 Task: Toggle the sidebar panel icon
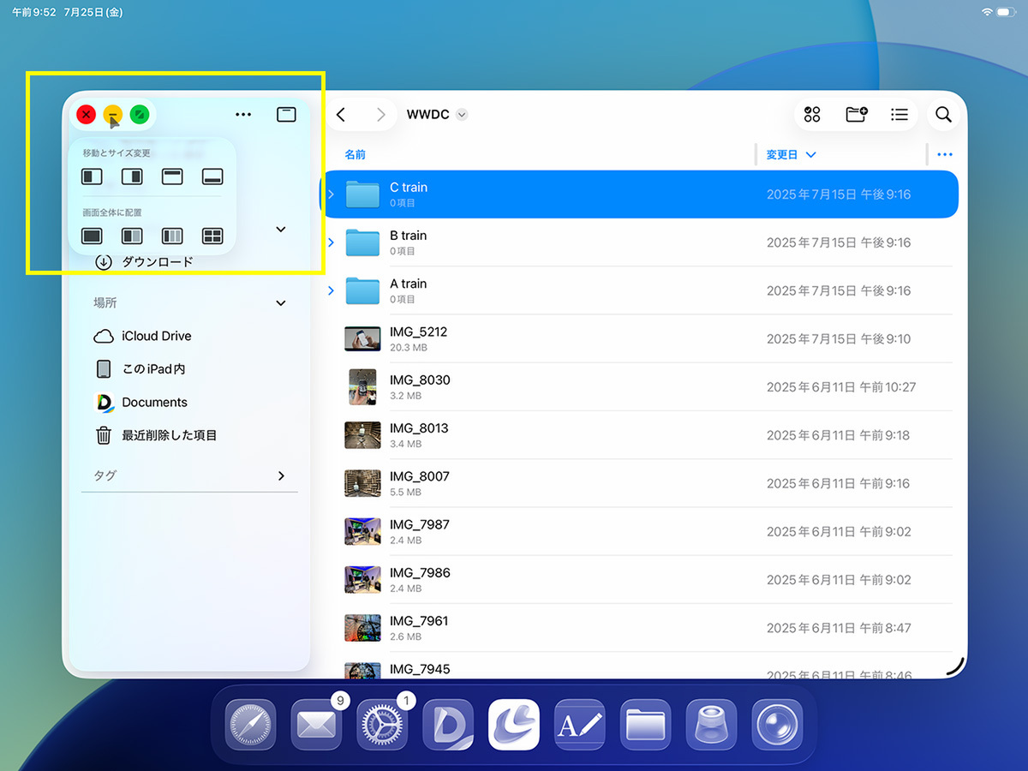[x=286, y=114]
